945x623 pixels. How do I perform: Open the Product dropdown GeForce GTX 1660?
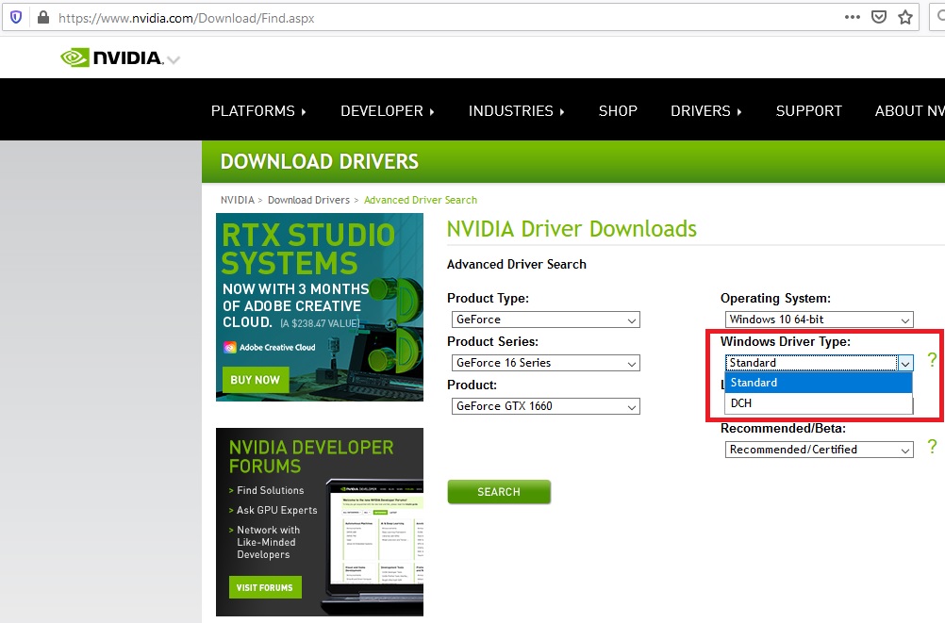545,406
